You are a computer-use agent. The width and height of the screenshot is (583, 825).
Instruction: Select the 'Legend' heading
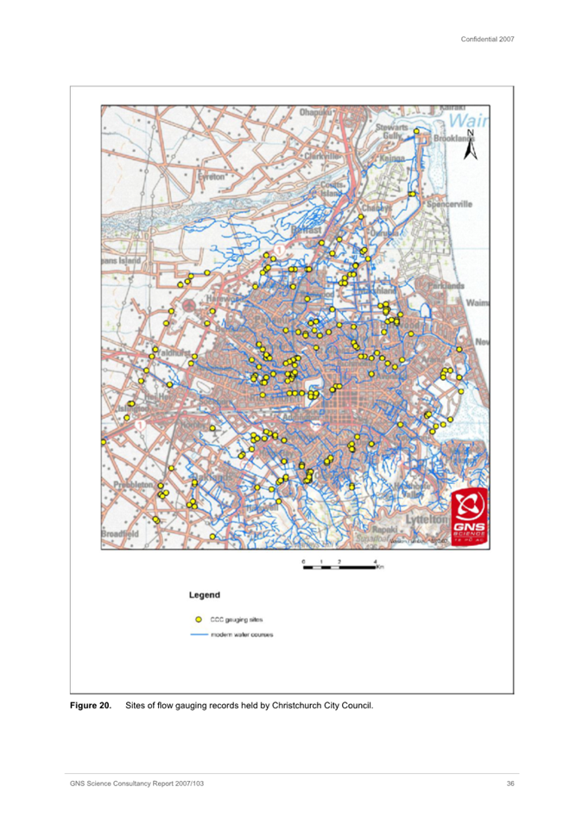[205, 595]
